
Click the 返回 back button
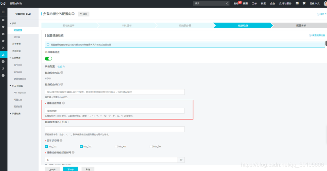[84, 14]
